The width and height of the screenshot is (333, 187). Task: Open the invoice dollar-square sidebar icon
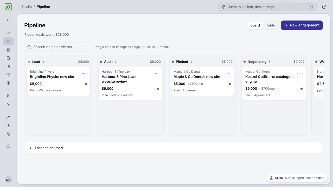tap(8, 66)
